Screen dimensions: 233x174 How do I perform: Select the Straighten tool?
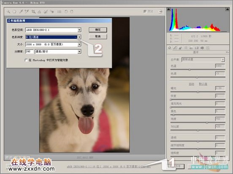(x=39, y=11)
